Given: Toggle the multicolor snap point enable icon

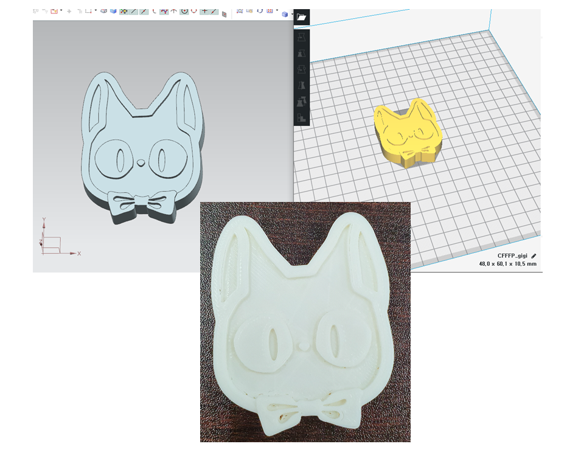Looking at the screenshot, I should (123, 11).
